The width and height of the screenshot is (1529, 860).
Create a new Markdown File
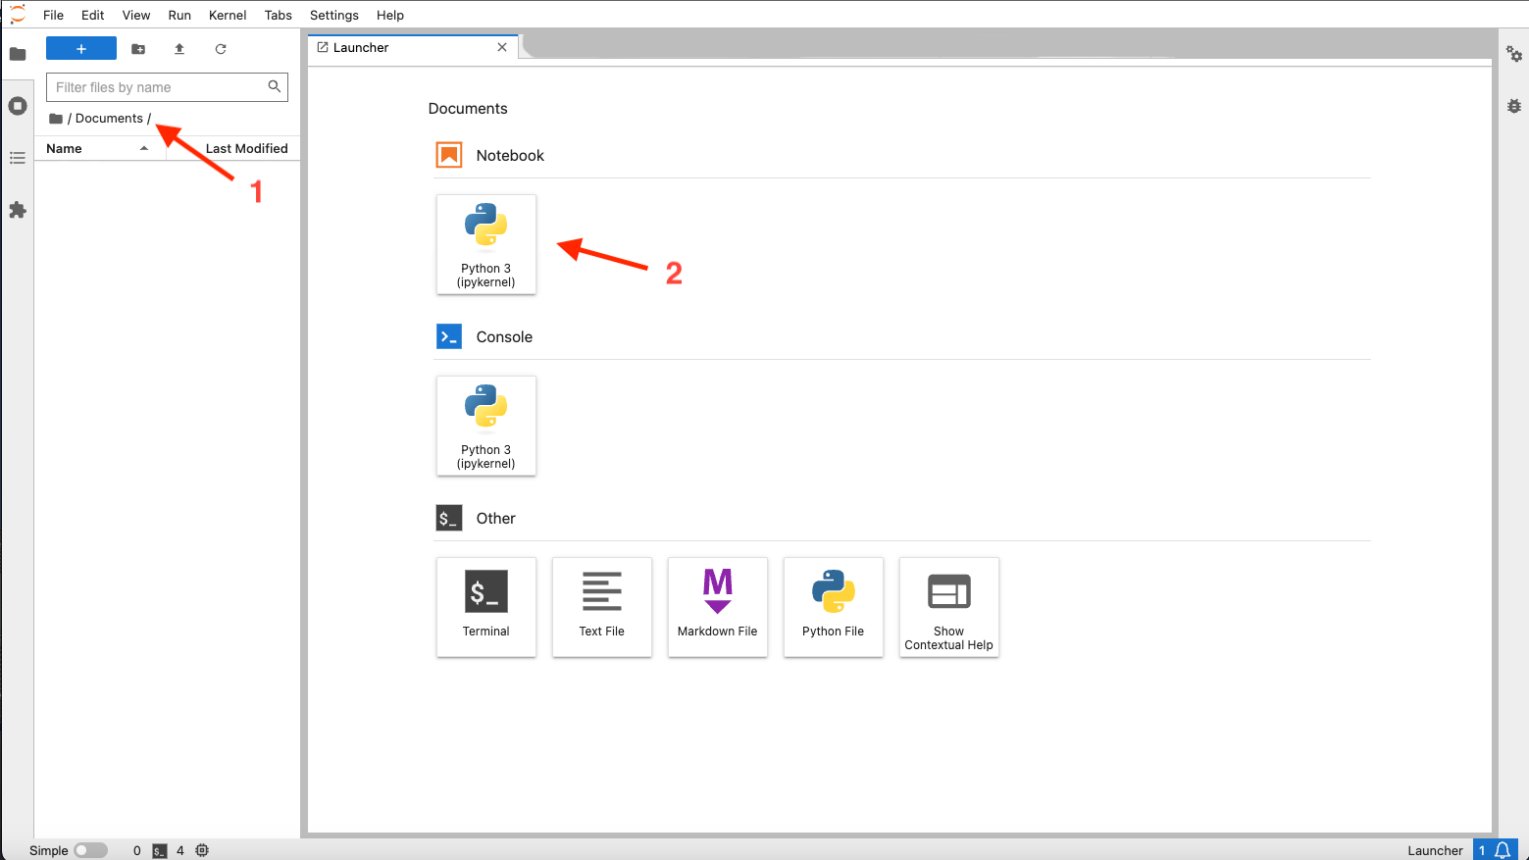point(718,607)
